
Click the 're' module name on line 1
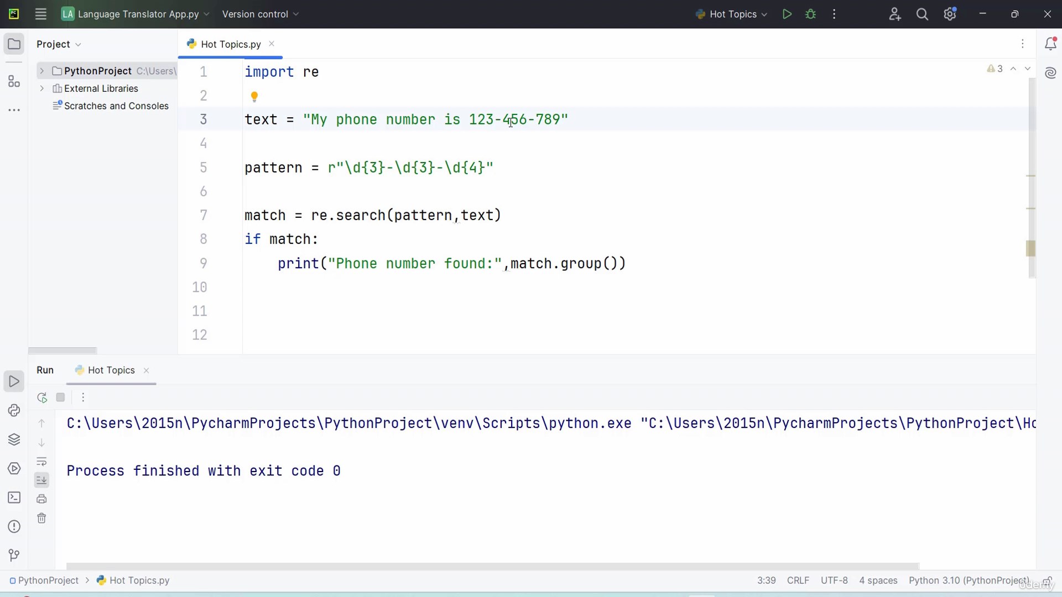(x=311, y=72)
